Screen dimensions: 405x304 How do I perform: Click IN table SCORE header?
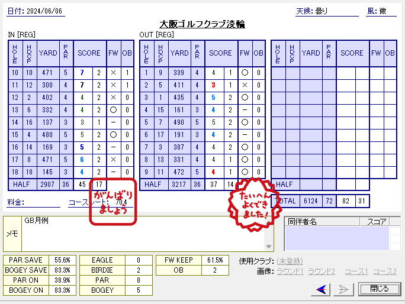(x=89, y=53)
